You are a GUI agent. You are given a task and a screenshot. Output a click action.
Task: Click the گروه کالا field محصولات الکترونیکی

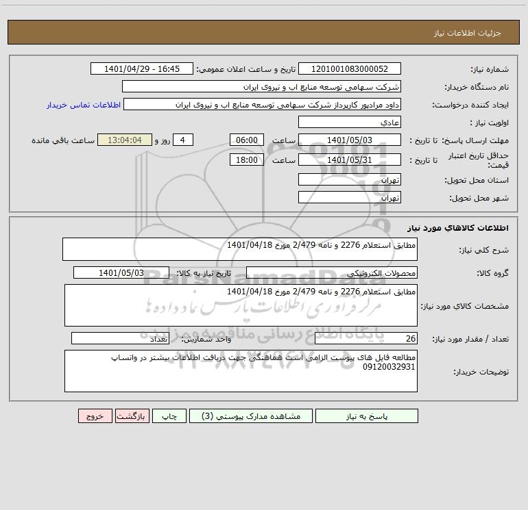tap(332, 272)
